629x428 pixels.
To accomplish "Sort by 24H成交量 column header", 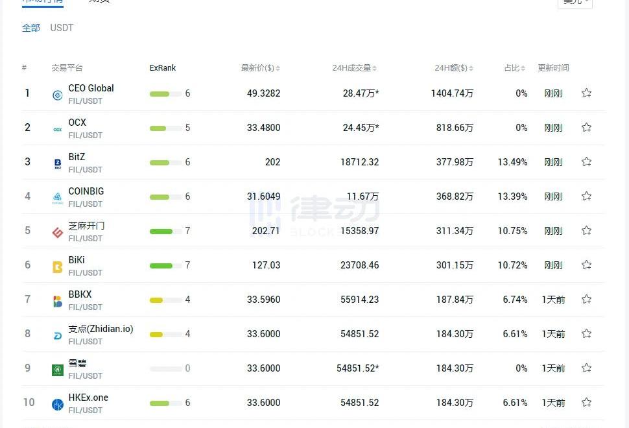I will (x=354, y=68).
